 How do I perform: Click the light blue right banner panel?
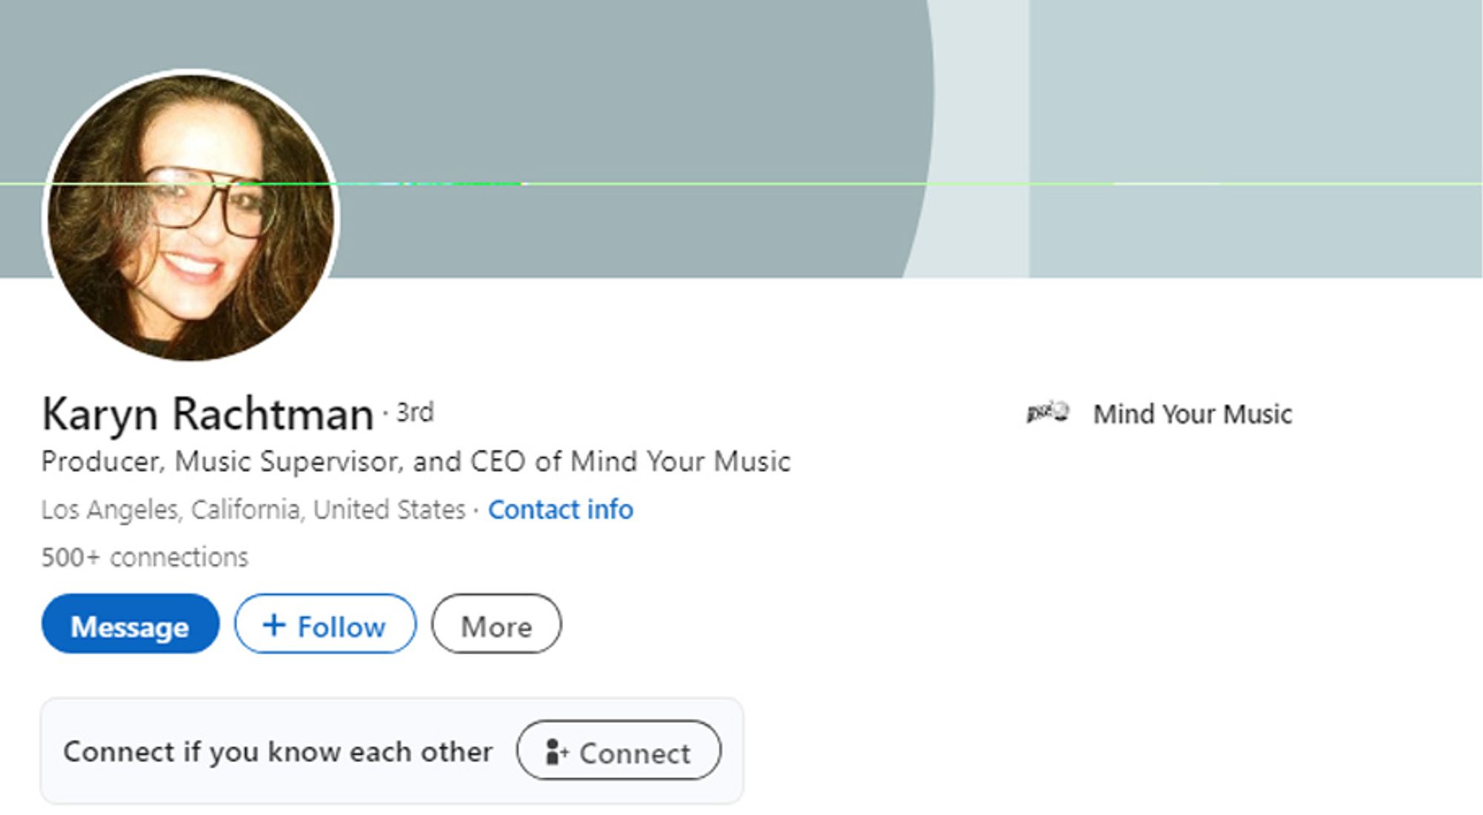click(1255, 139)
